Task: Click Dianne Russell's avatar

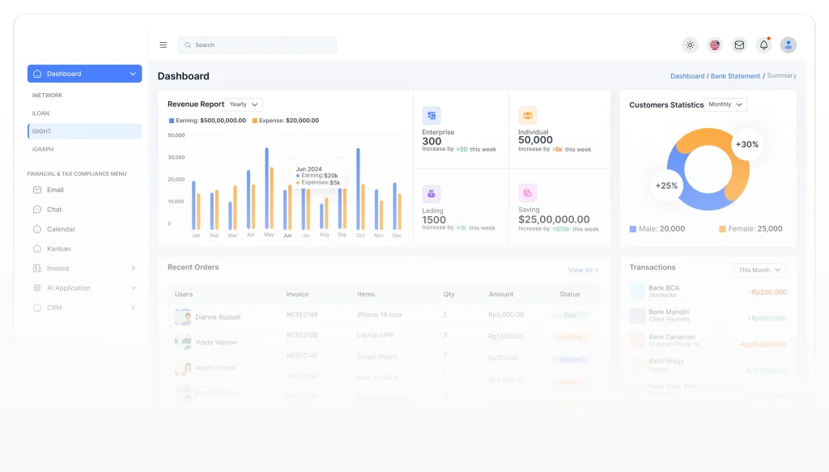Action: [183, 317]
